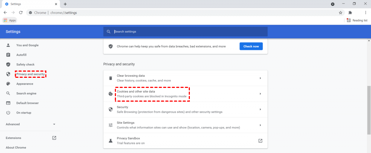Open the Reading list
Viewport: 371px width, 153px height.
pyautogui.click(x=357, y=21)
